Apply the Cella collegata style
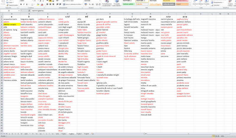Screen dimensions: 236x138 pos(155,4)
